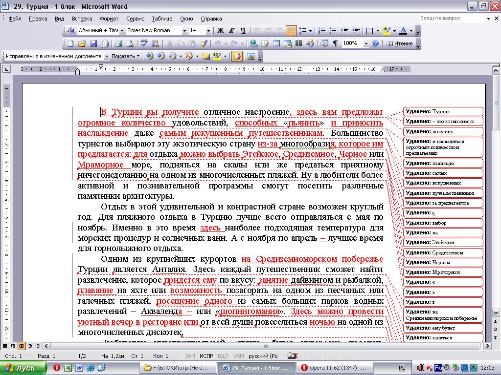The height and width of the screenshot is (375, 501).
Task: Click the font color A button
Action: (x=403, y=31)
